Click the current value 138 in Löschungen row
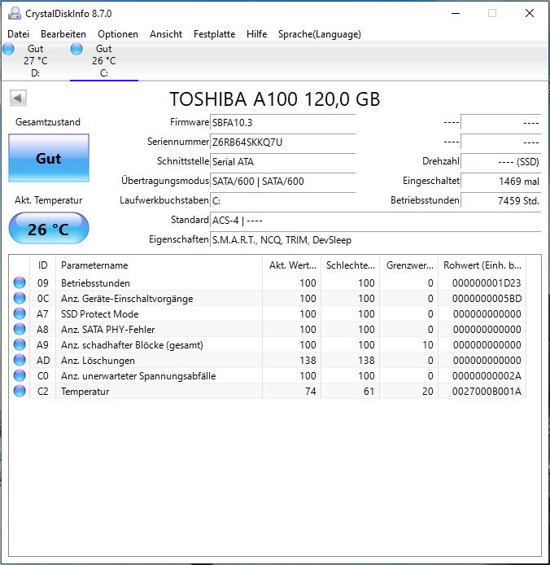 pos(308,361)
